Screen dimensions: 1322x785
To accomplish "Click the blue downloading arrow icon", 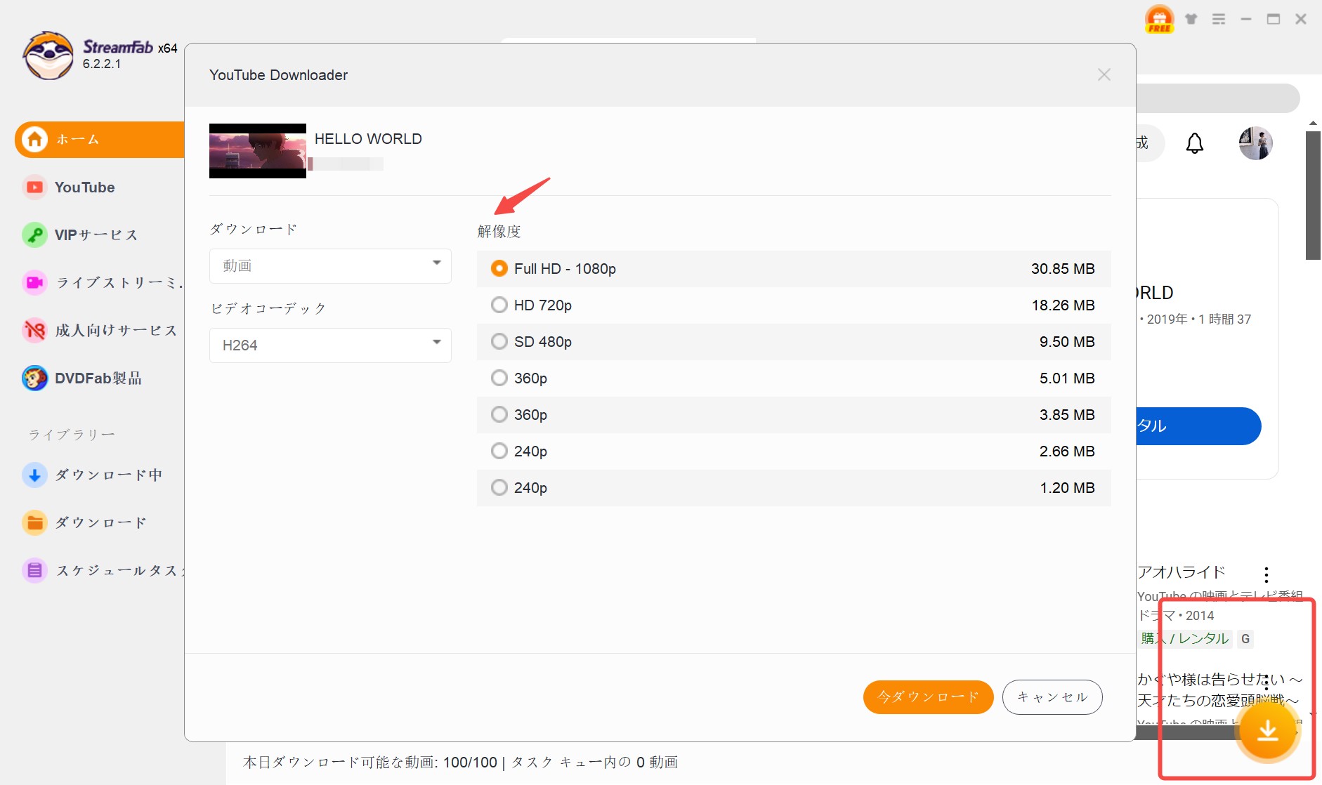I will (34, 475).
